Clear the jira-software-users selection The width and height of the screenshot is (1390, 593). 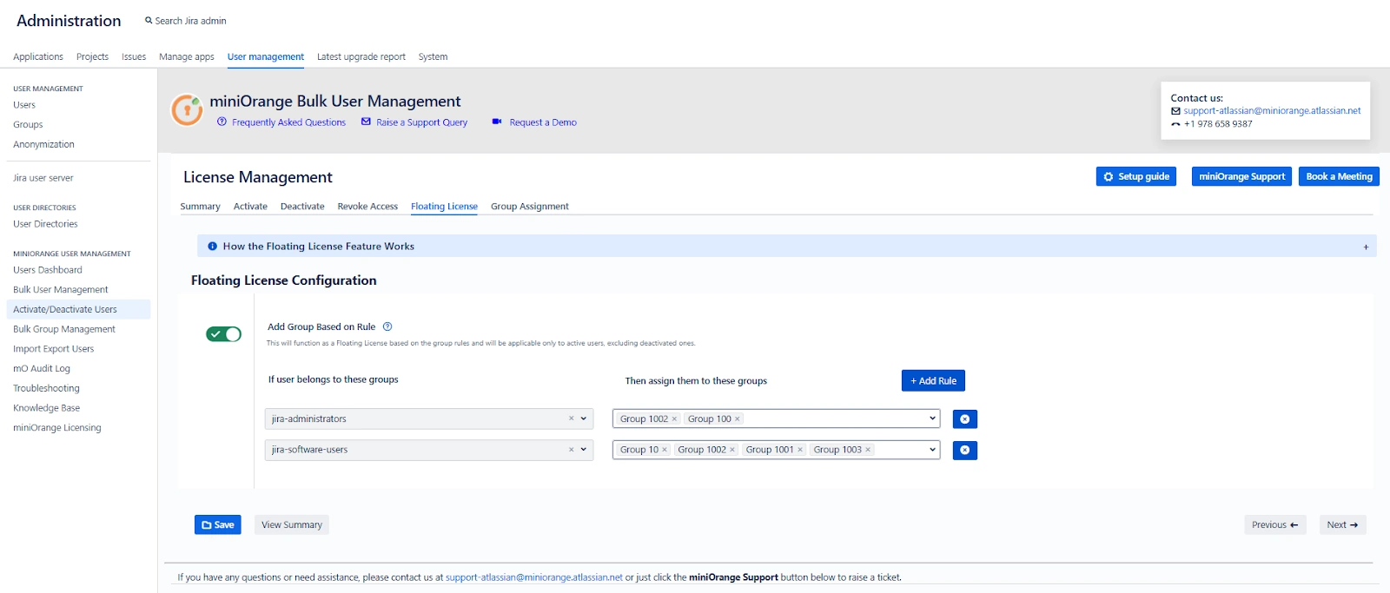[571, 450]
